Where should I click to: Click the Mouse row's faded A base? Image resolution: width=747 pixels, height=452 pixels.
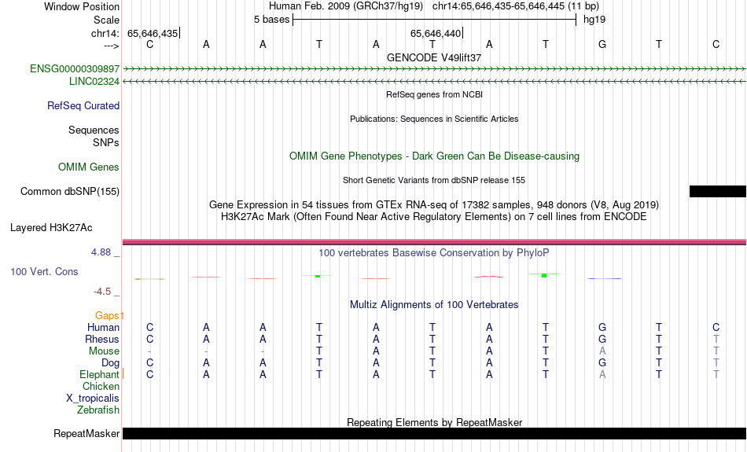tap(602, 351)
